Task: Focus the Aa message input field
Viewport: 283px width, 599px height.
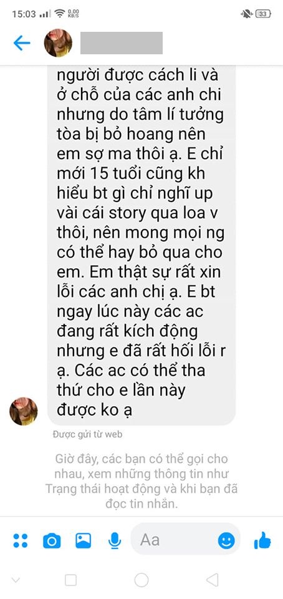Action: [x=186, y=539]
